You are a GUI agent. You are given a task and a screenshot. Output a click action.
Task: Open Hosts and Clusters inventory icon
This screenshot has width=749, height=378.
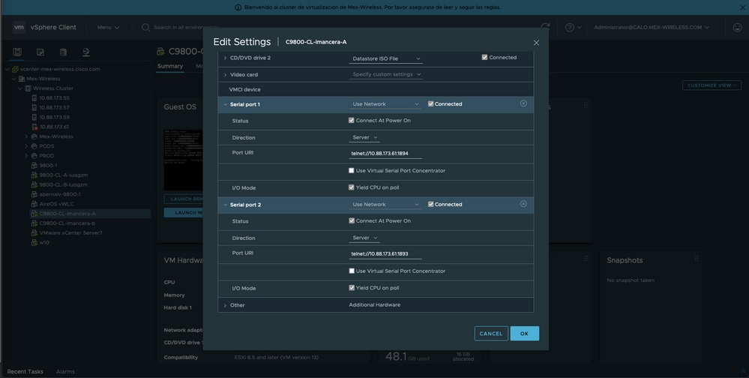pos(17,52)
